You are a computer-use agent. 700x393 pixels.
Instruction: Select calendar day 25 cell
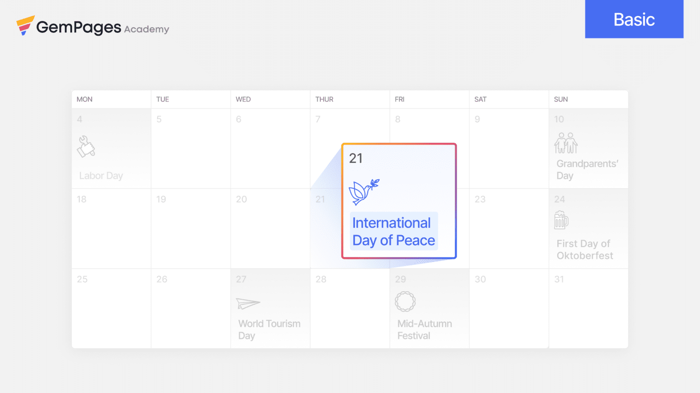[x=111, y=308]
